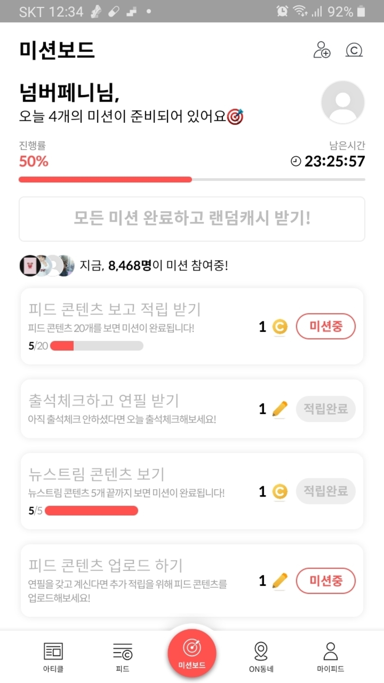Open the cash coin icon at top right
The image size is (384, 683).
point(354,50)
